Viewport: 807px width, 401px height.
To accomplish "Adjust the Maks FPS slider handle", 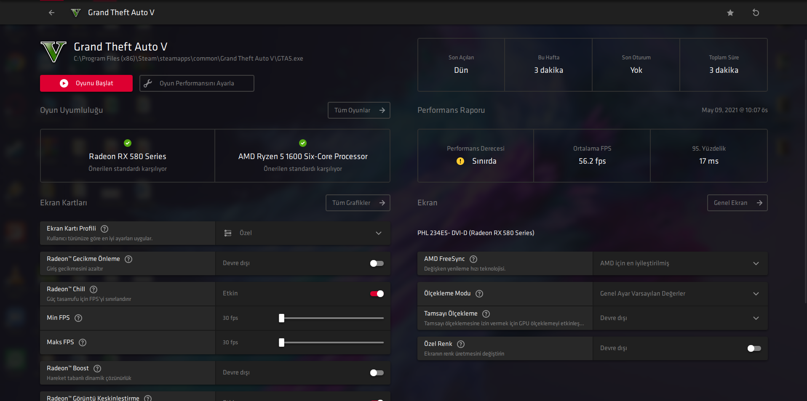I will coord(281,343).
